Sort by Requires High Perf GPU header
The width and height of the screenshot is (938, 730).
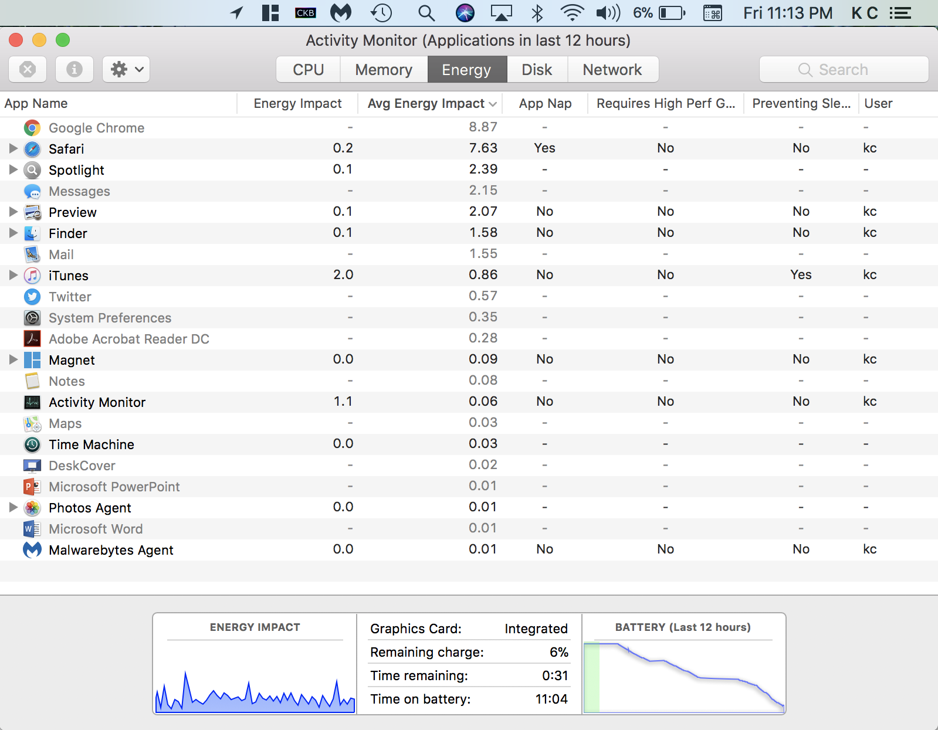666,104
